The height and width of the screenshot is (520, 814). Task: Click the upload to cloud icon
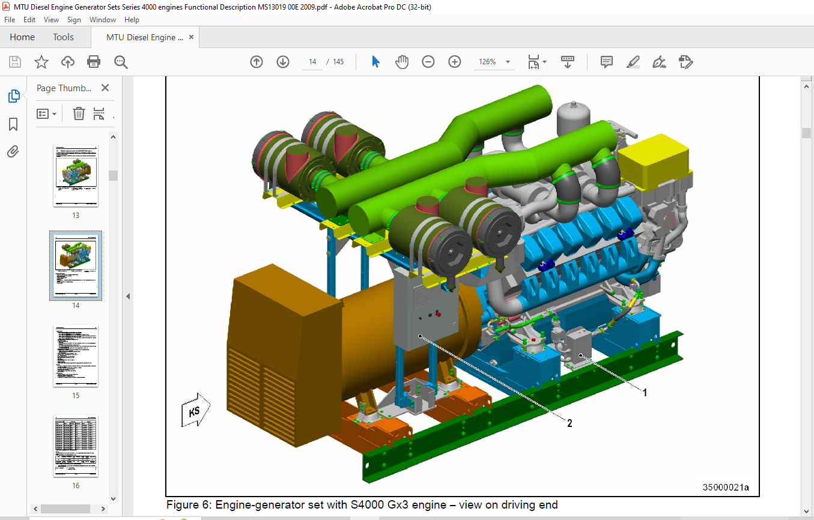[68, 62]
